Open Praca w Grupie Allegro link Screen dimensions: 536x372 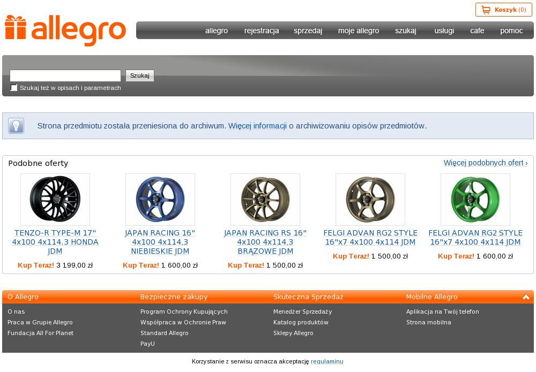coord(40,322)
